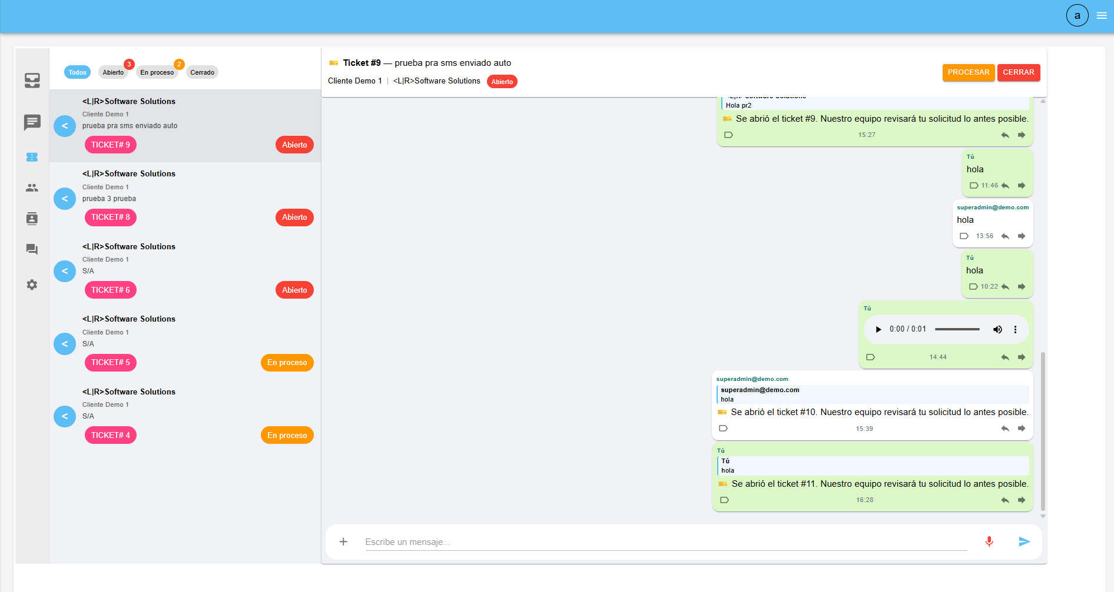1114x592 pixels.
Task: Forward the ticket #10 opened message
Action: [x=1022, y=429]
